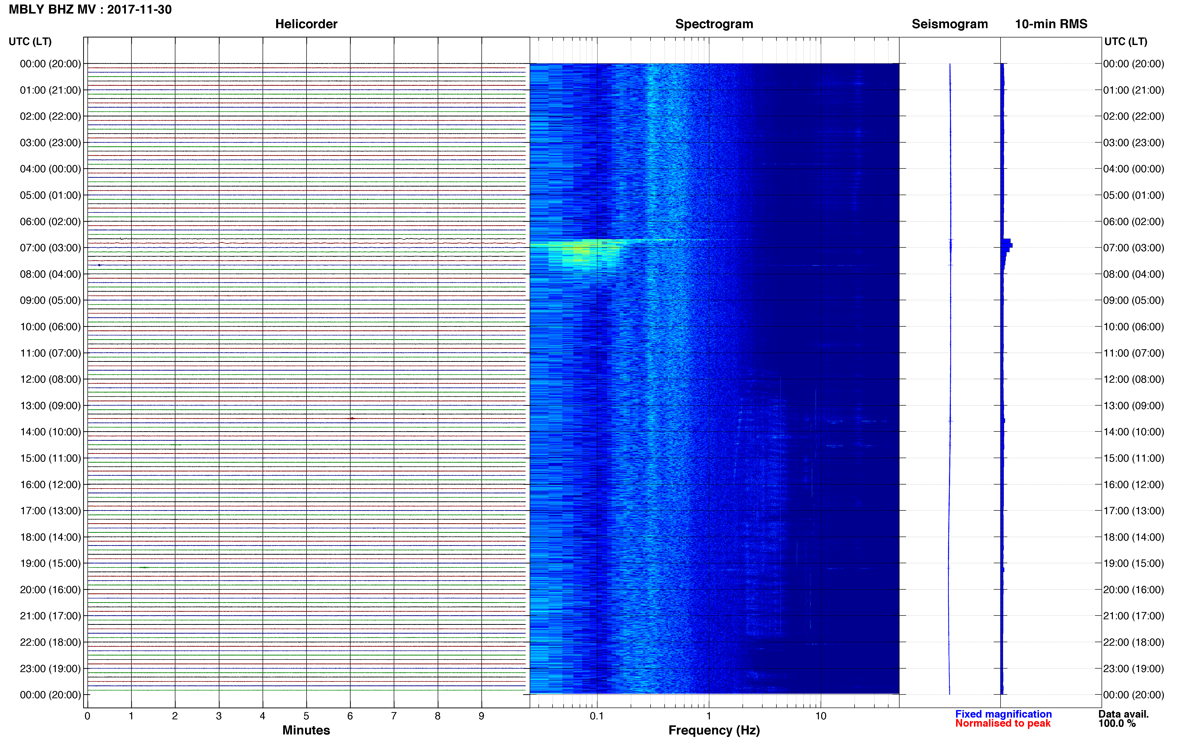This screenshot has width=1191, height=745.
Task: Click the largest RMS peak bar near 07:00
Action: coord(1006,245)
